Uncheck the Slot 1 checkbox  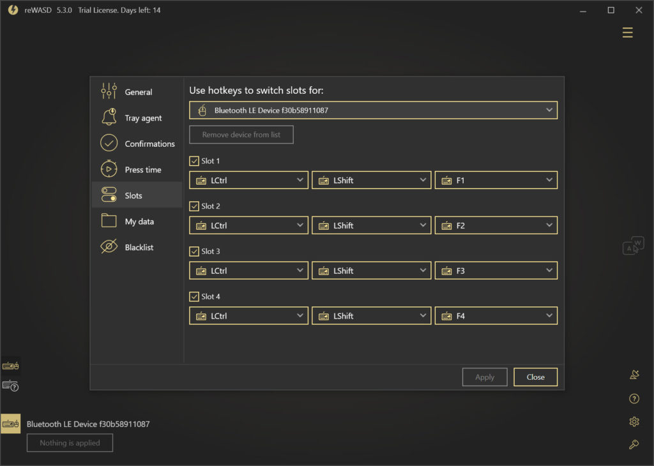coord(194,161)
